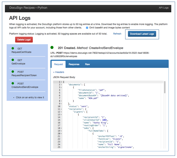Click the "signer1name" anchorString value
The image size is (177, 158).
(x=125, y=147)
